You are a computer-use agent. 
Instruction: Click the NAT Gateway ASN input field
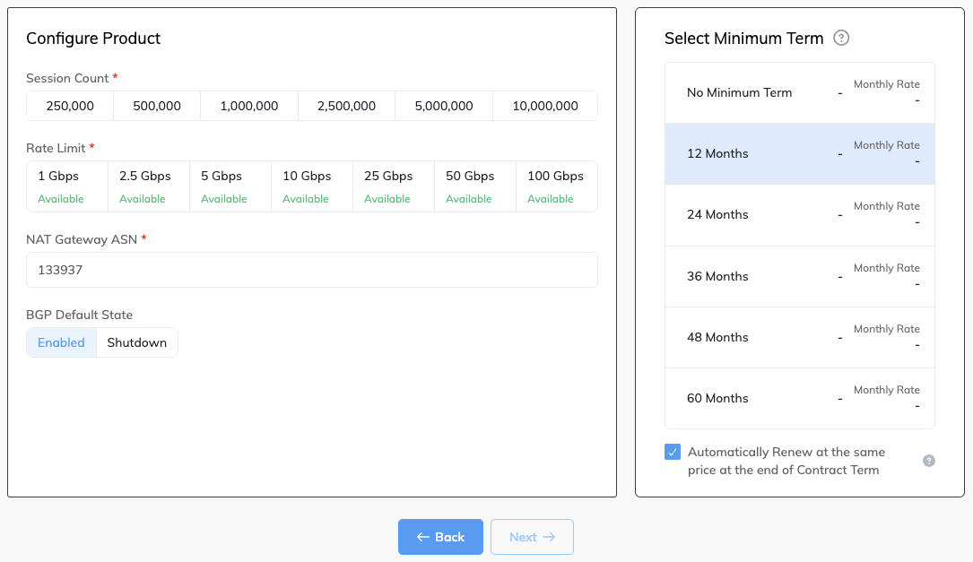tap(311, 270)
